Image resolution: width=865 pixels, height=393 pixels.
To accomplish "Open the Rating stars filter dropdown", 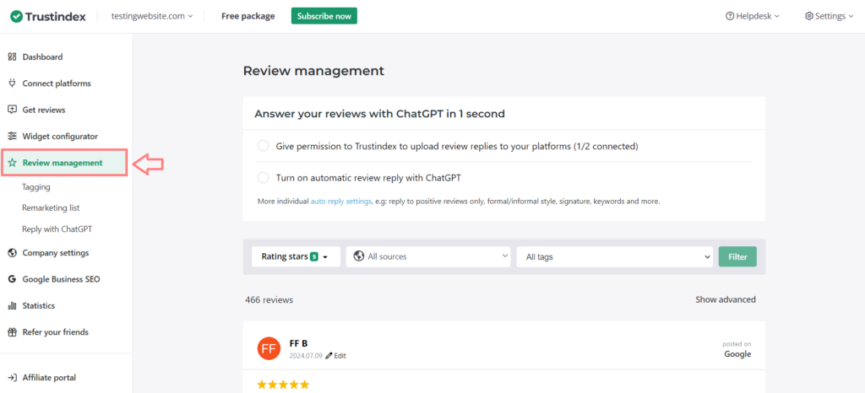I will click(296, 256).
